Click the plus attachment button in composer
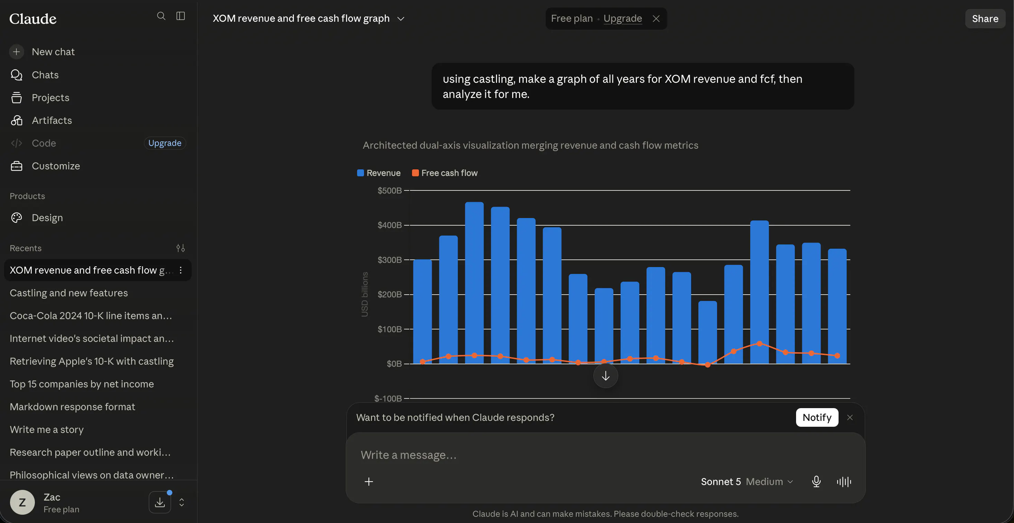The height and width of the screenshot is (523, 1014). coord(369,482)
